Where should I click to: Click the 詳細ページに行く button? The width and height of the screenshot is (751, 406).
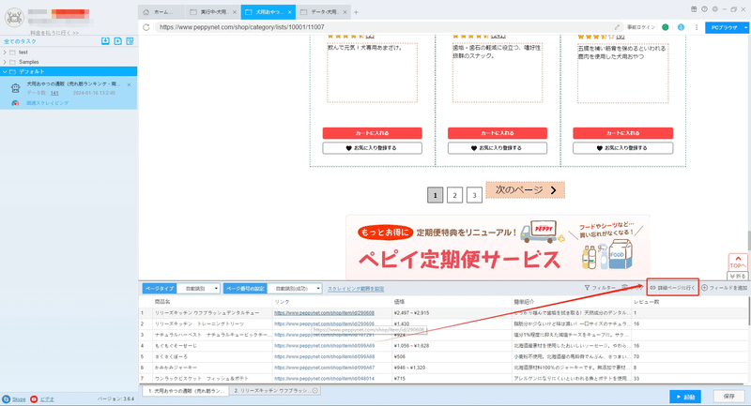[x=672, y=288]
